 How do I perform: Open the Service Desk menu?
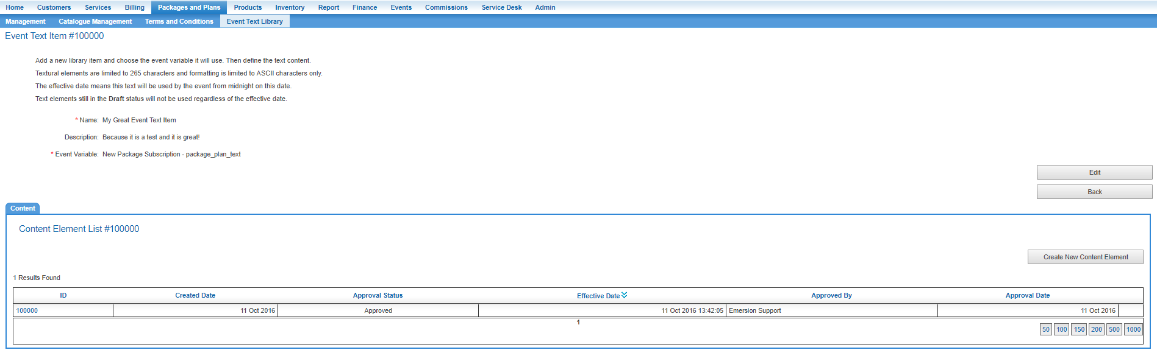[501, 7]
